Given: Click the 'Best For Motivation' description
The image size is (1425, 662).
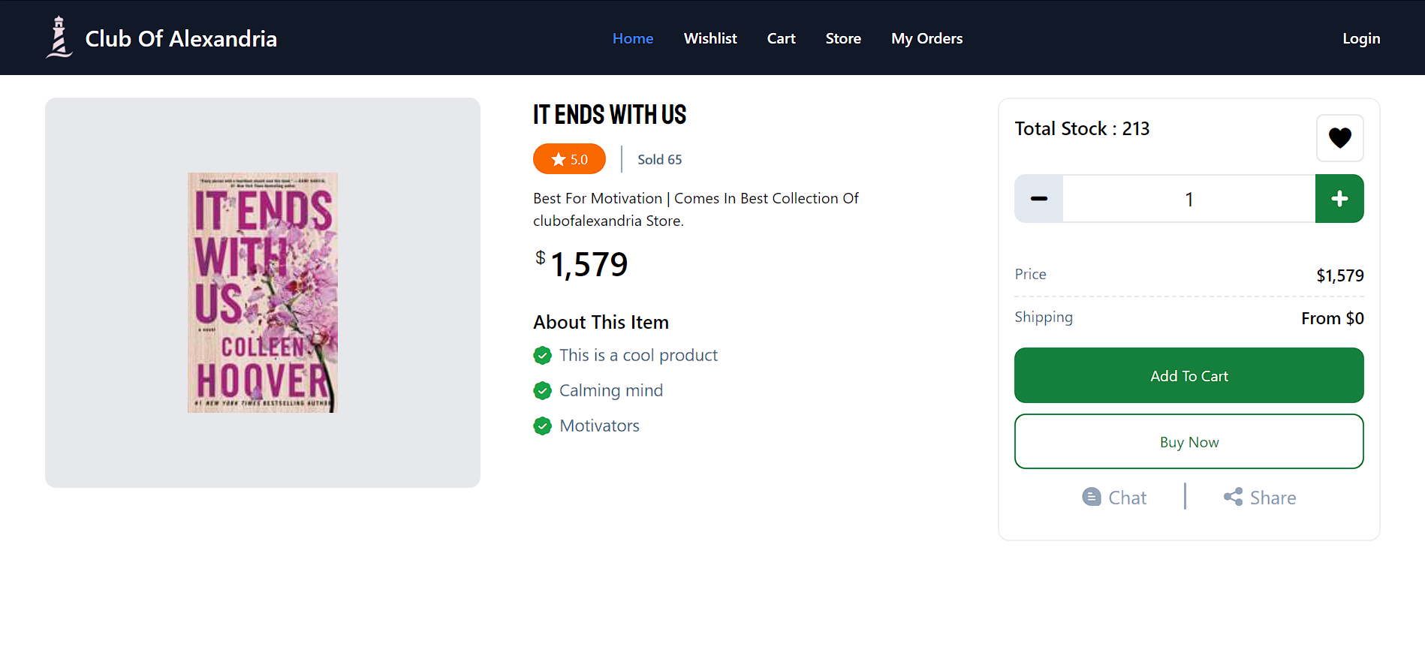Looking at the screenshot, I should (x=696, y=209).
